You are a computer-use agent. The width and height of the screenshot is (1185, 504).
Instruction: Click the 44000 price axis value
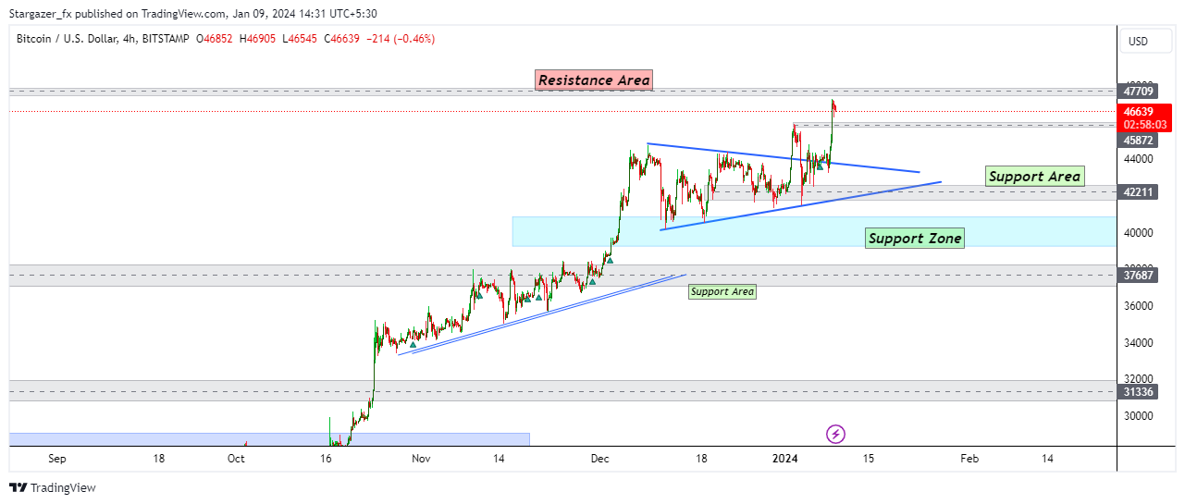(x=1138, y=159)
